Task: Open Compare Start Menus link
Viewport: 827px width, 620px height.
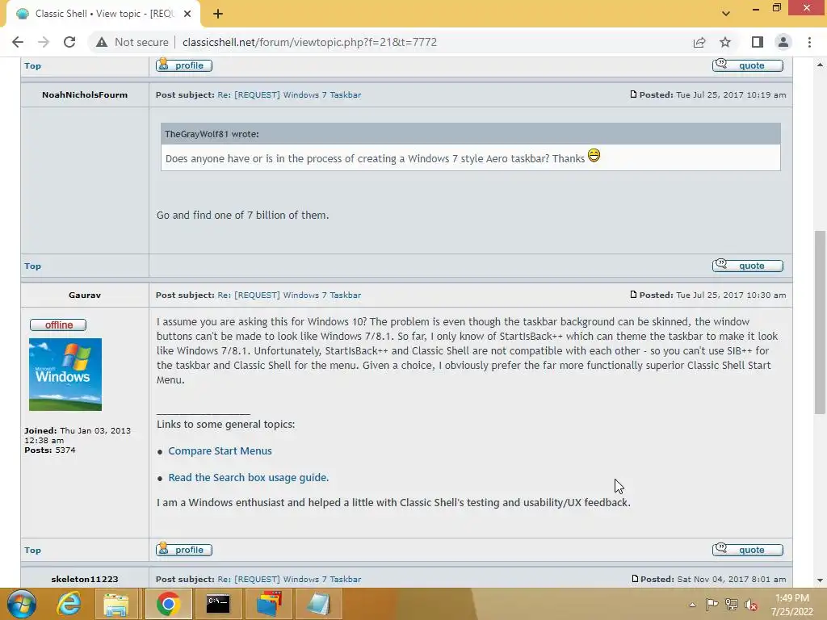Action: [220, 450]
